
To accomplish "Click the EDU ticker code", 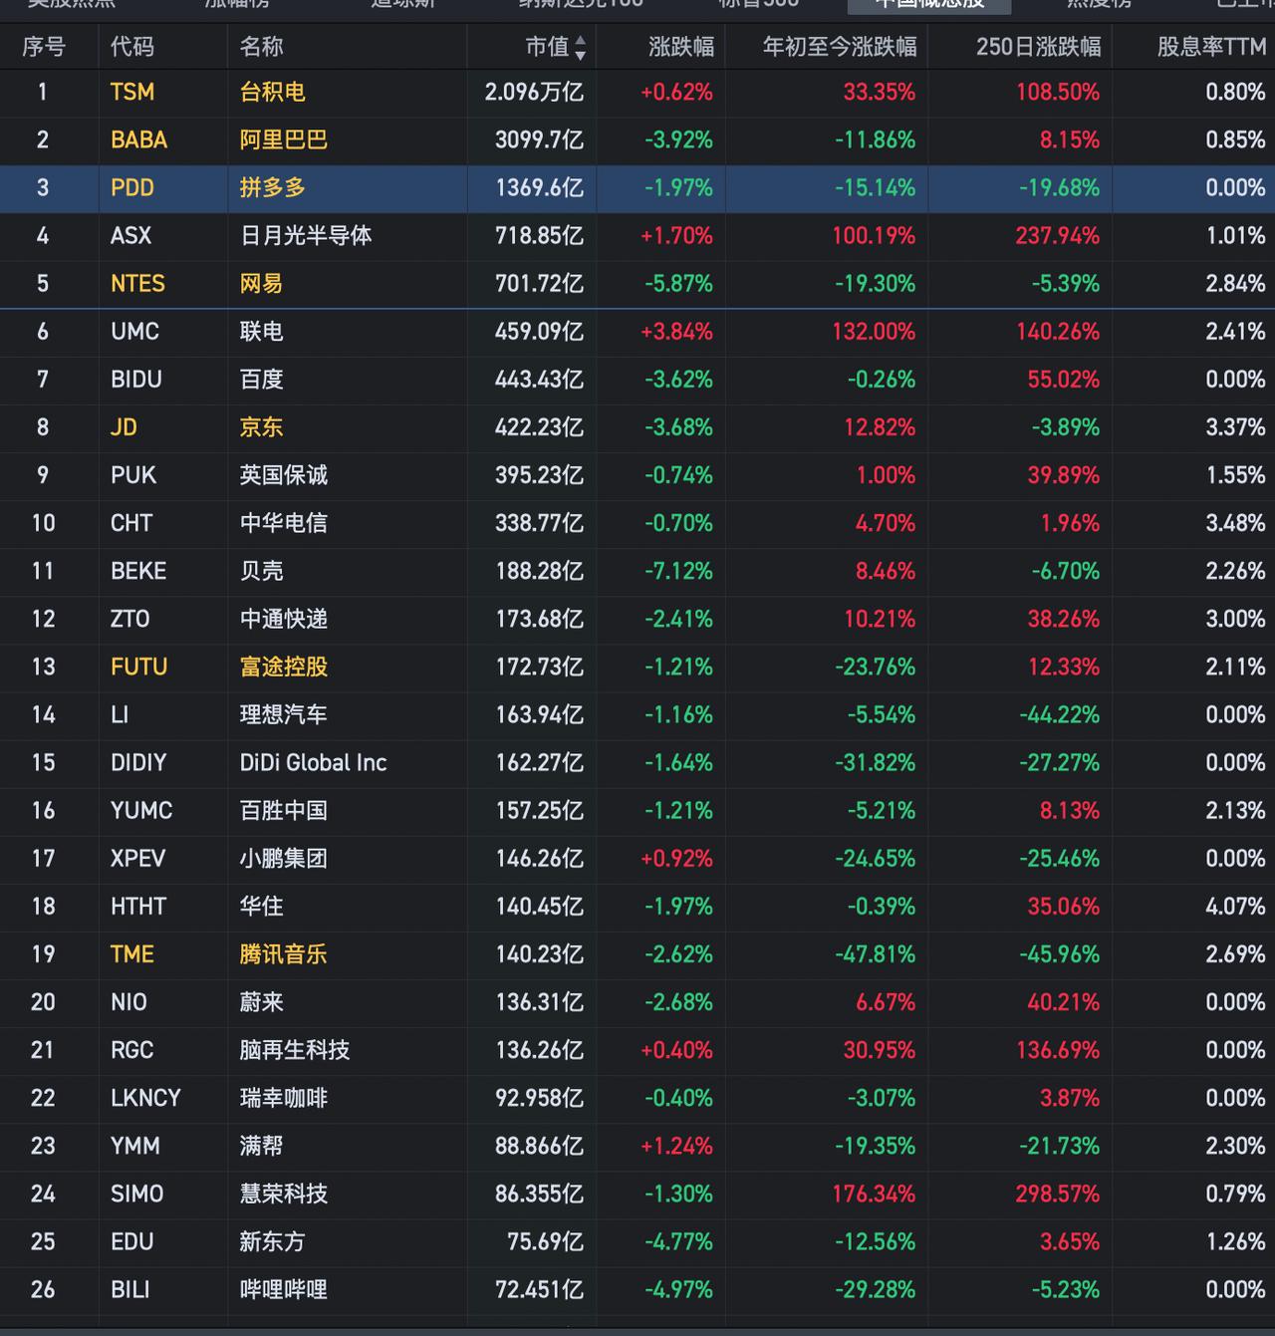I will pos(132,1241).
